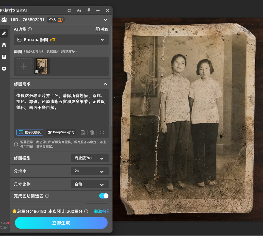The image size is (263, 236).
Task: Open the records document tab in the sidebar
Action: (x=4, y=57)
